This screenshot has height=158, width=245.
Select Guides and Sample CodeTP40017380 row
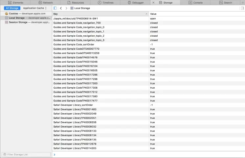coord(148,97)
